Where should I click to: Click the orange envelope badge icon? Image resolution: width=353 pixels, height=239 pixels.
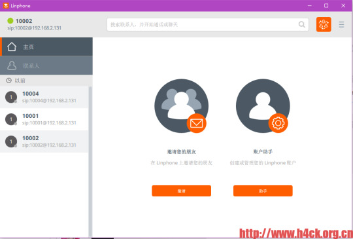click(x=196, y=123)
